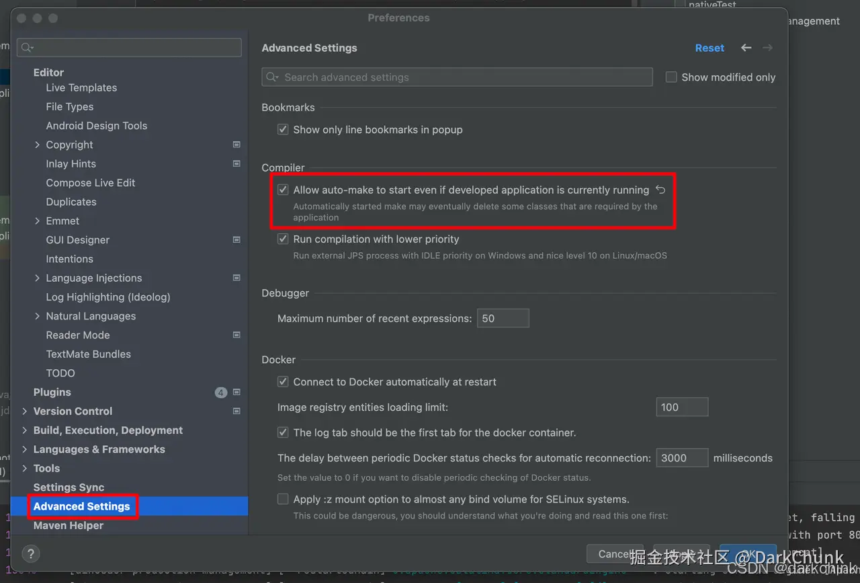This screenshot has width=860, height=583.
Task: Click the Cancel button
Action: (615, 554)
